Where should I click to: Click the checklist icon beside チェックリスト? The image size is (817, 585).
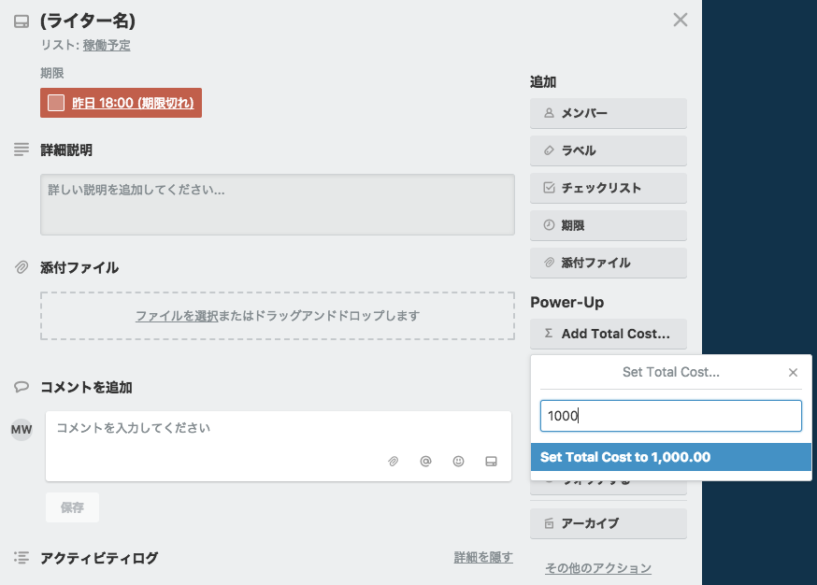point(549,188)
